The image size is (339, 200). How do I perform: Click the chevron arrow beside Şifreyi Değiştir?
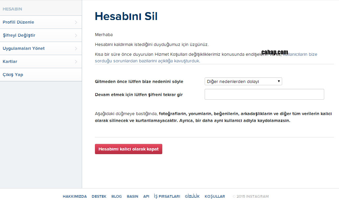pos(76,35)
